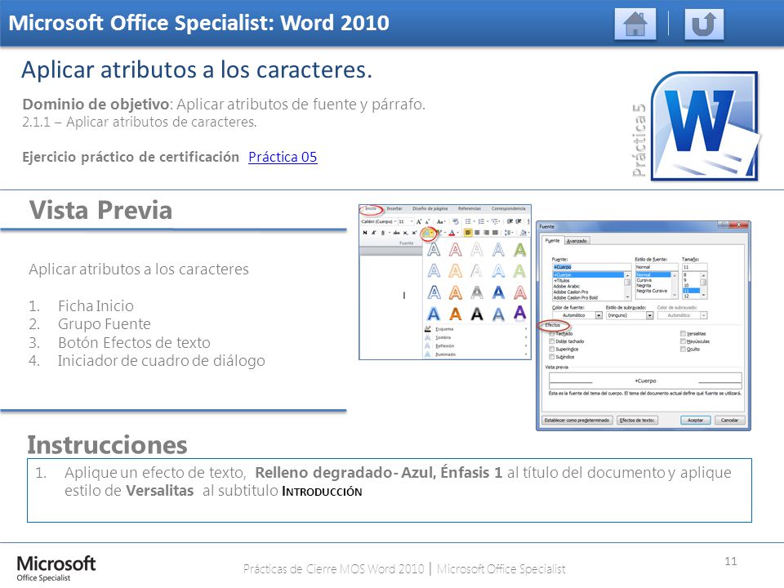The image size is (784, 588).
Task: Toggle underline S in ribbon
Action: [383, 233]
